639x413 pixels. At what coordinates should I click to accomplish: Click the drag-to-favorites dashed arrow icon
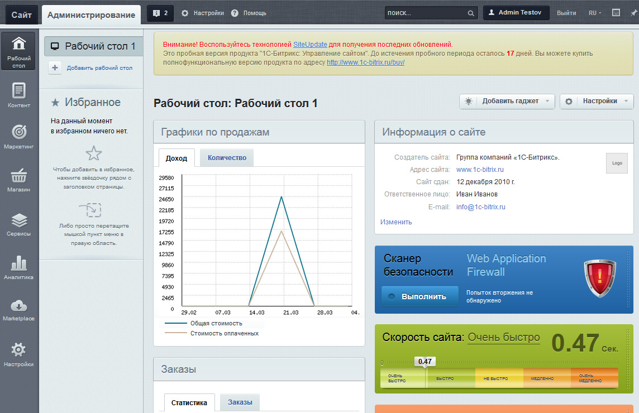[90, 210]
